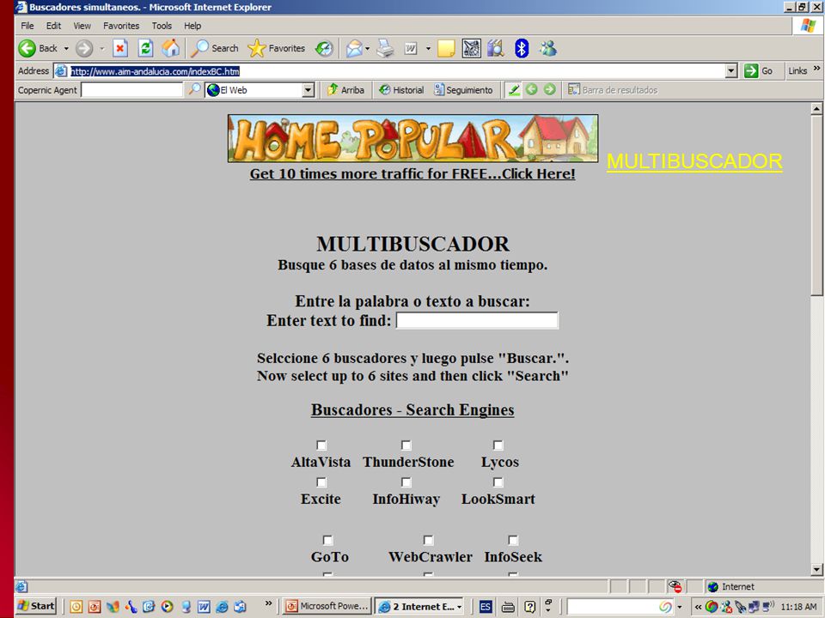Go back with the Back arrow icon
Viewport: 825px width, 618px height.
coord(27,48)
